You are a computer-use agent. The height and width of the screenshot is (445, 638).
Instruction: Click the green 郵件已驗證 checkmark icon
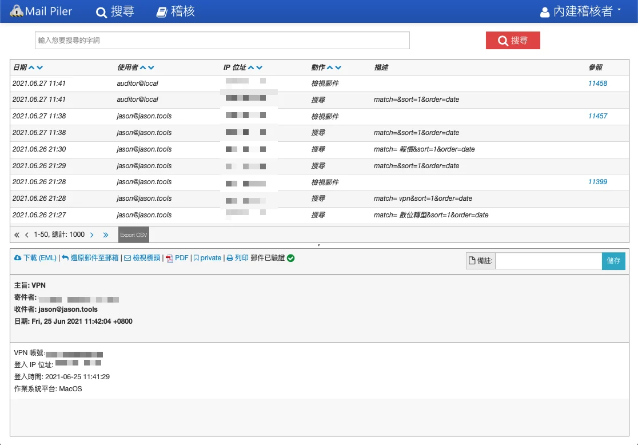[x=290, y=258]
